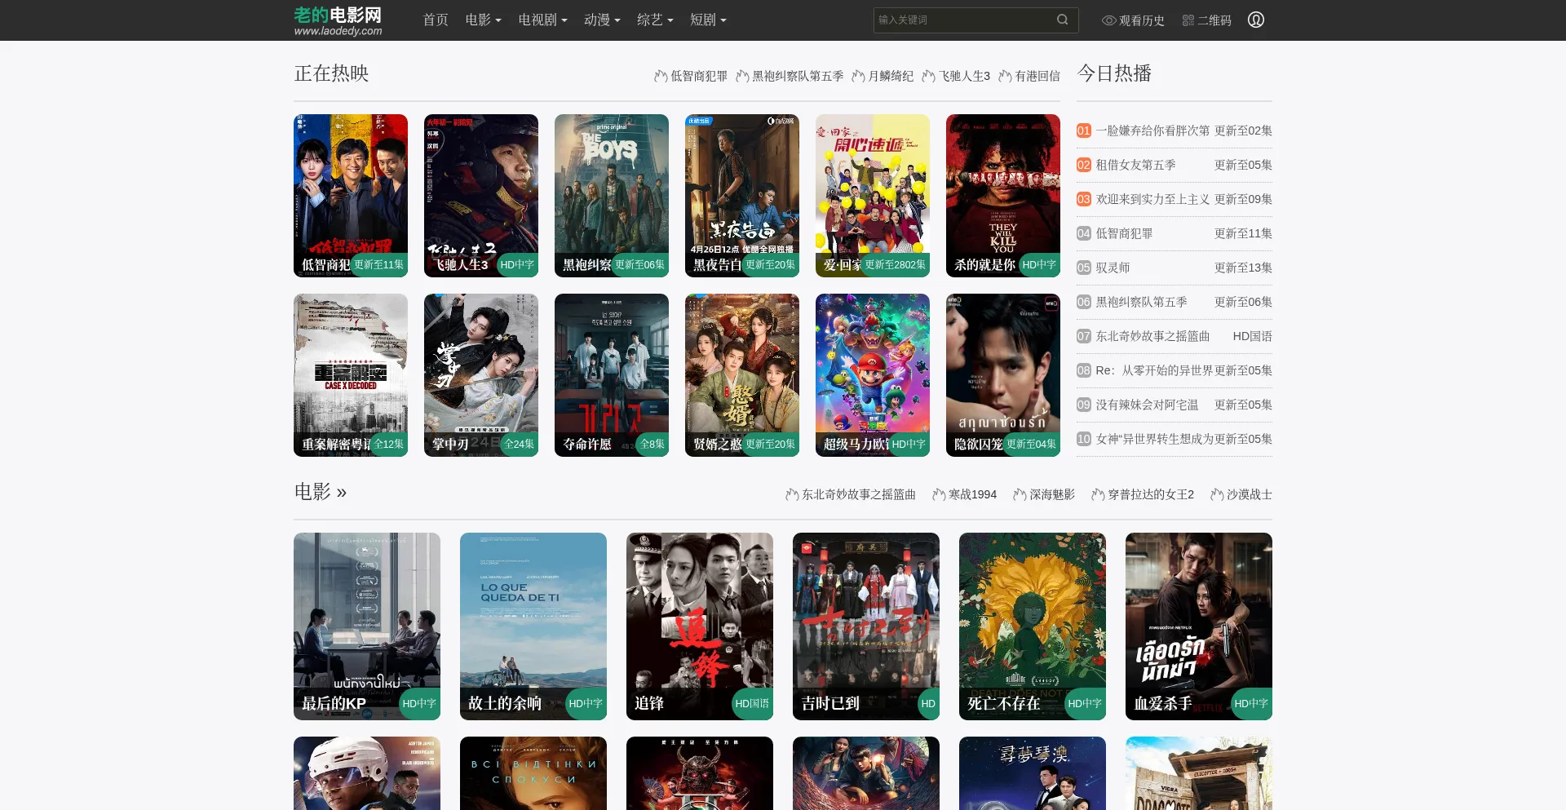1566x810 pixels.
Task: Click the HD国语 label in 今日热播 list
Action: tap(1253, 336)
